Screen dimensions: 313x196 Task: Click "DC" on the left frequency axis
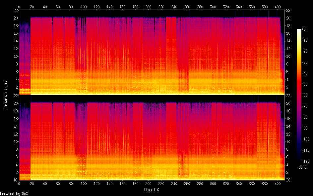pyautogui.click(x=16, y=180)
